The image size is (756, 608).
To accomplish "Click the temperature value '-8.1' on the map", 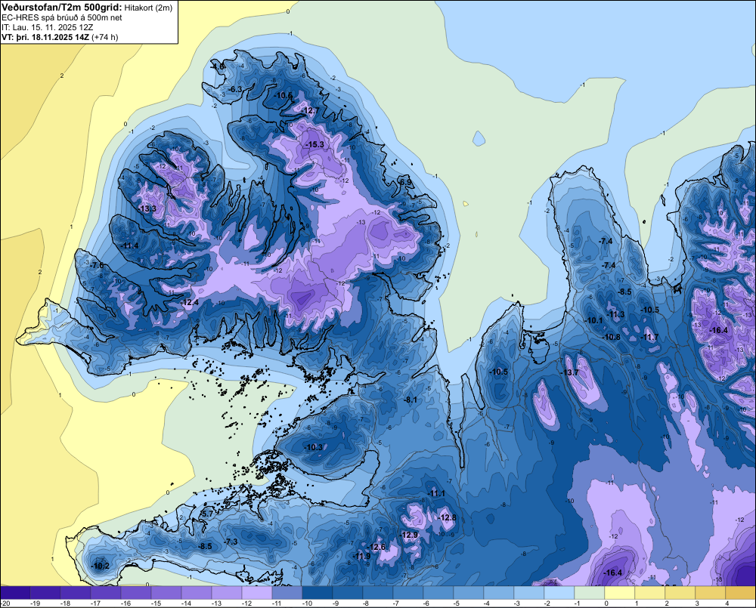I will pos(411,400).
